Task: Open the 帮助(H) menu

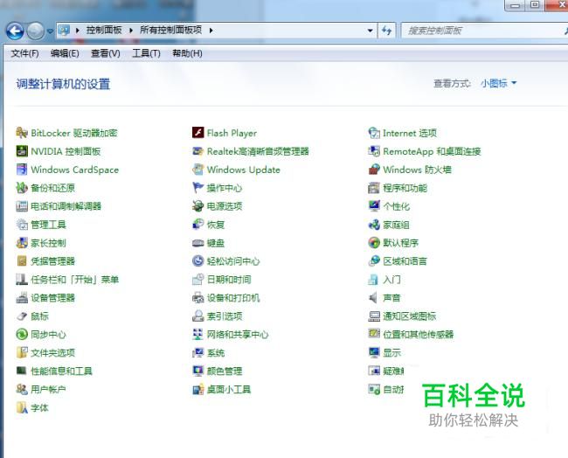Action: point(187,53)
